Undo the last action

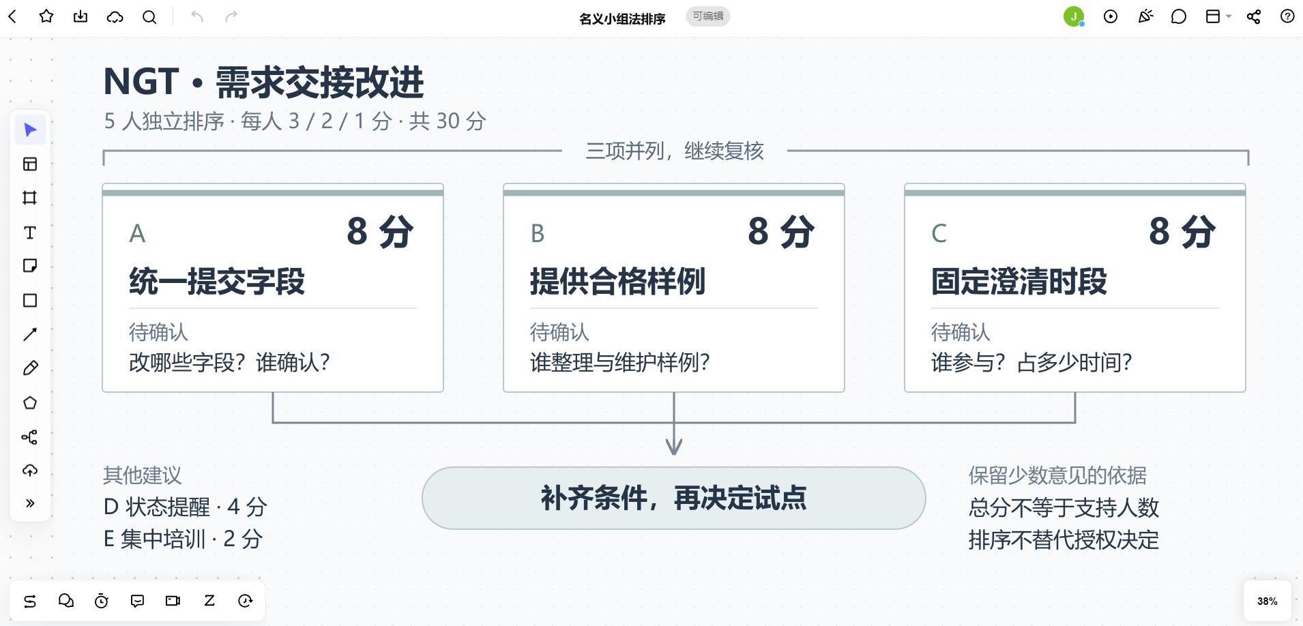(197, 16)
